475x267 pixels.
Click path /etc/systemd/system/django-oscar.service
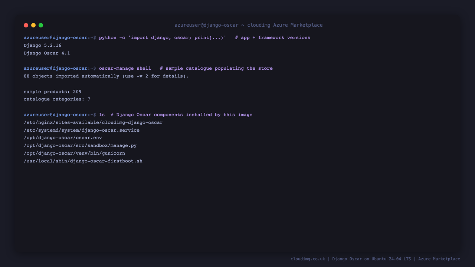tap(82, 130)
